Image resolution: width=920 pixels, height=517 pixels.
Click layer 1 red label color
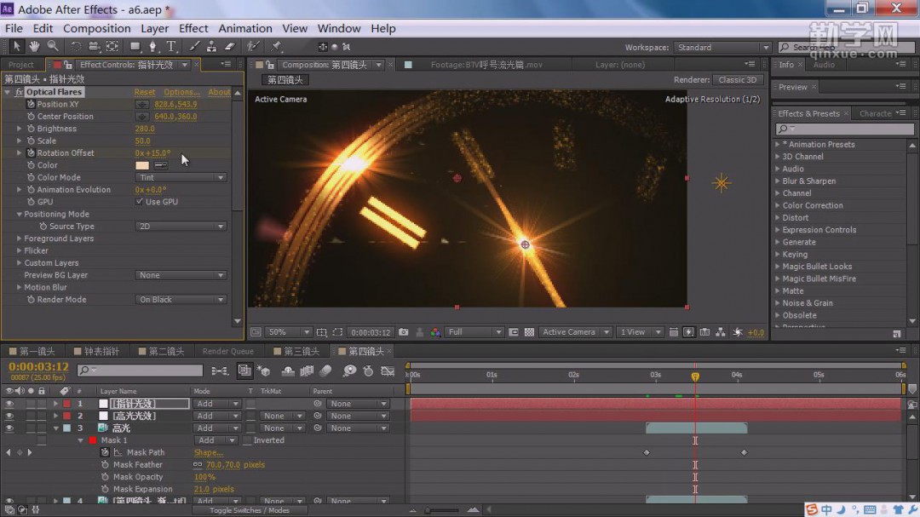pyautogui.click(x=67, y=404)
